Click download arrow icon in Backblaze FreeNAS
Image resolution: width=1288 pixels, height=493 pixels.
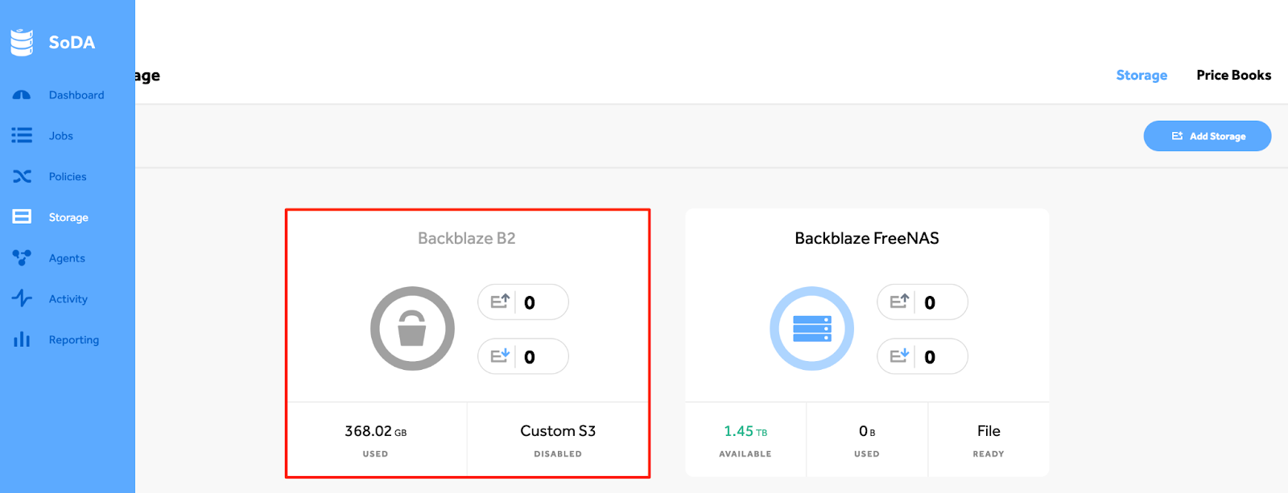[x=899, y=355]
